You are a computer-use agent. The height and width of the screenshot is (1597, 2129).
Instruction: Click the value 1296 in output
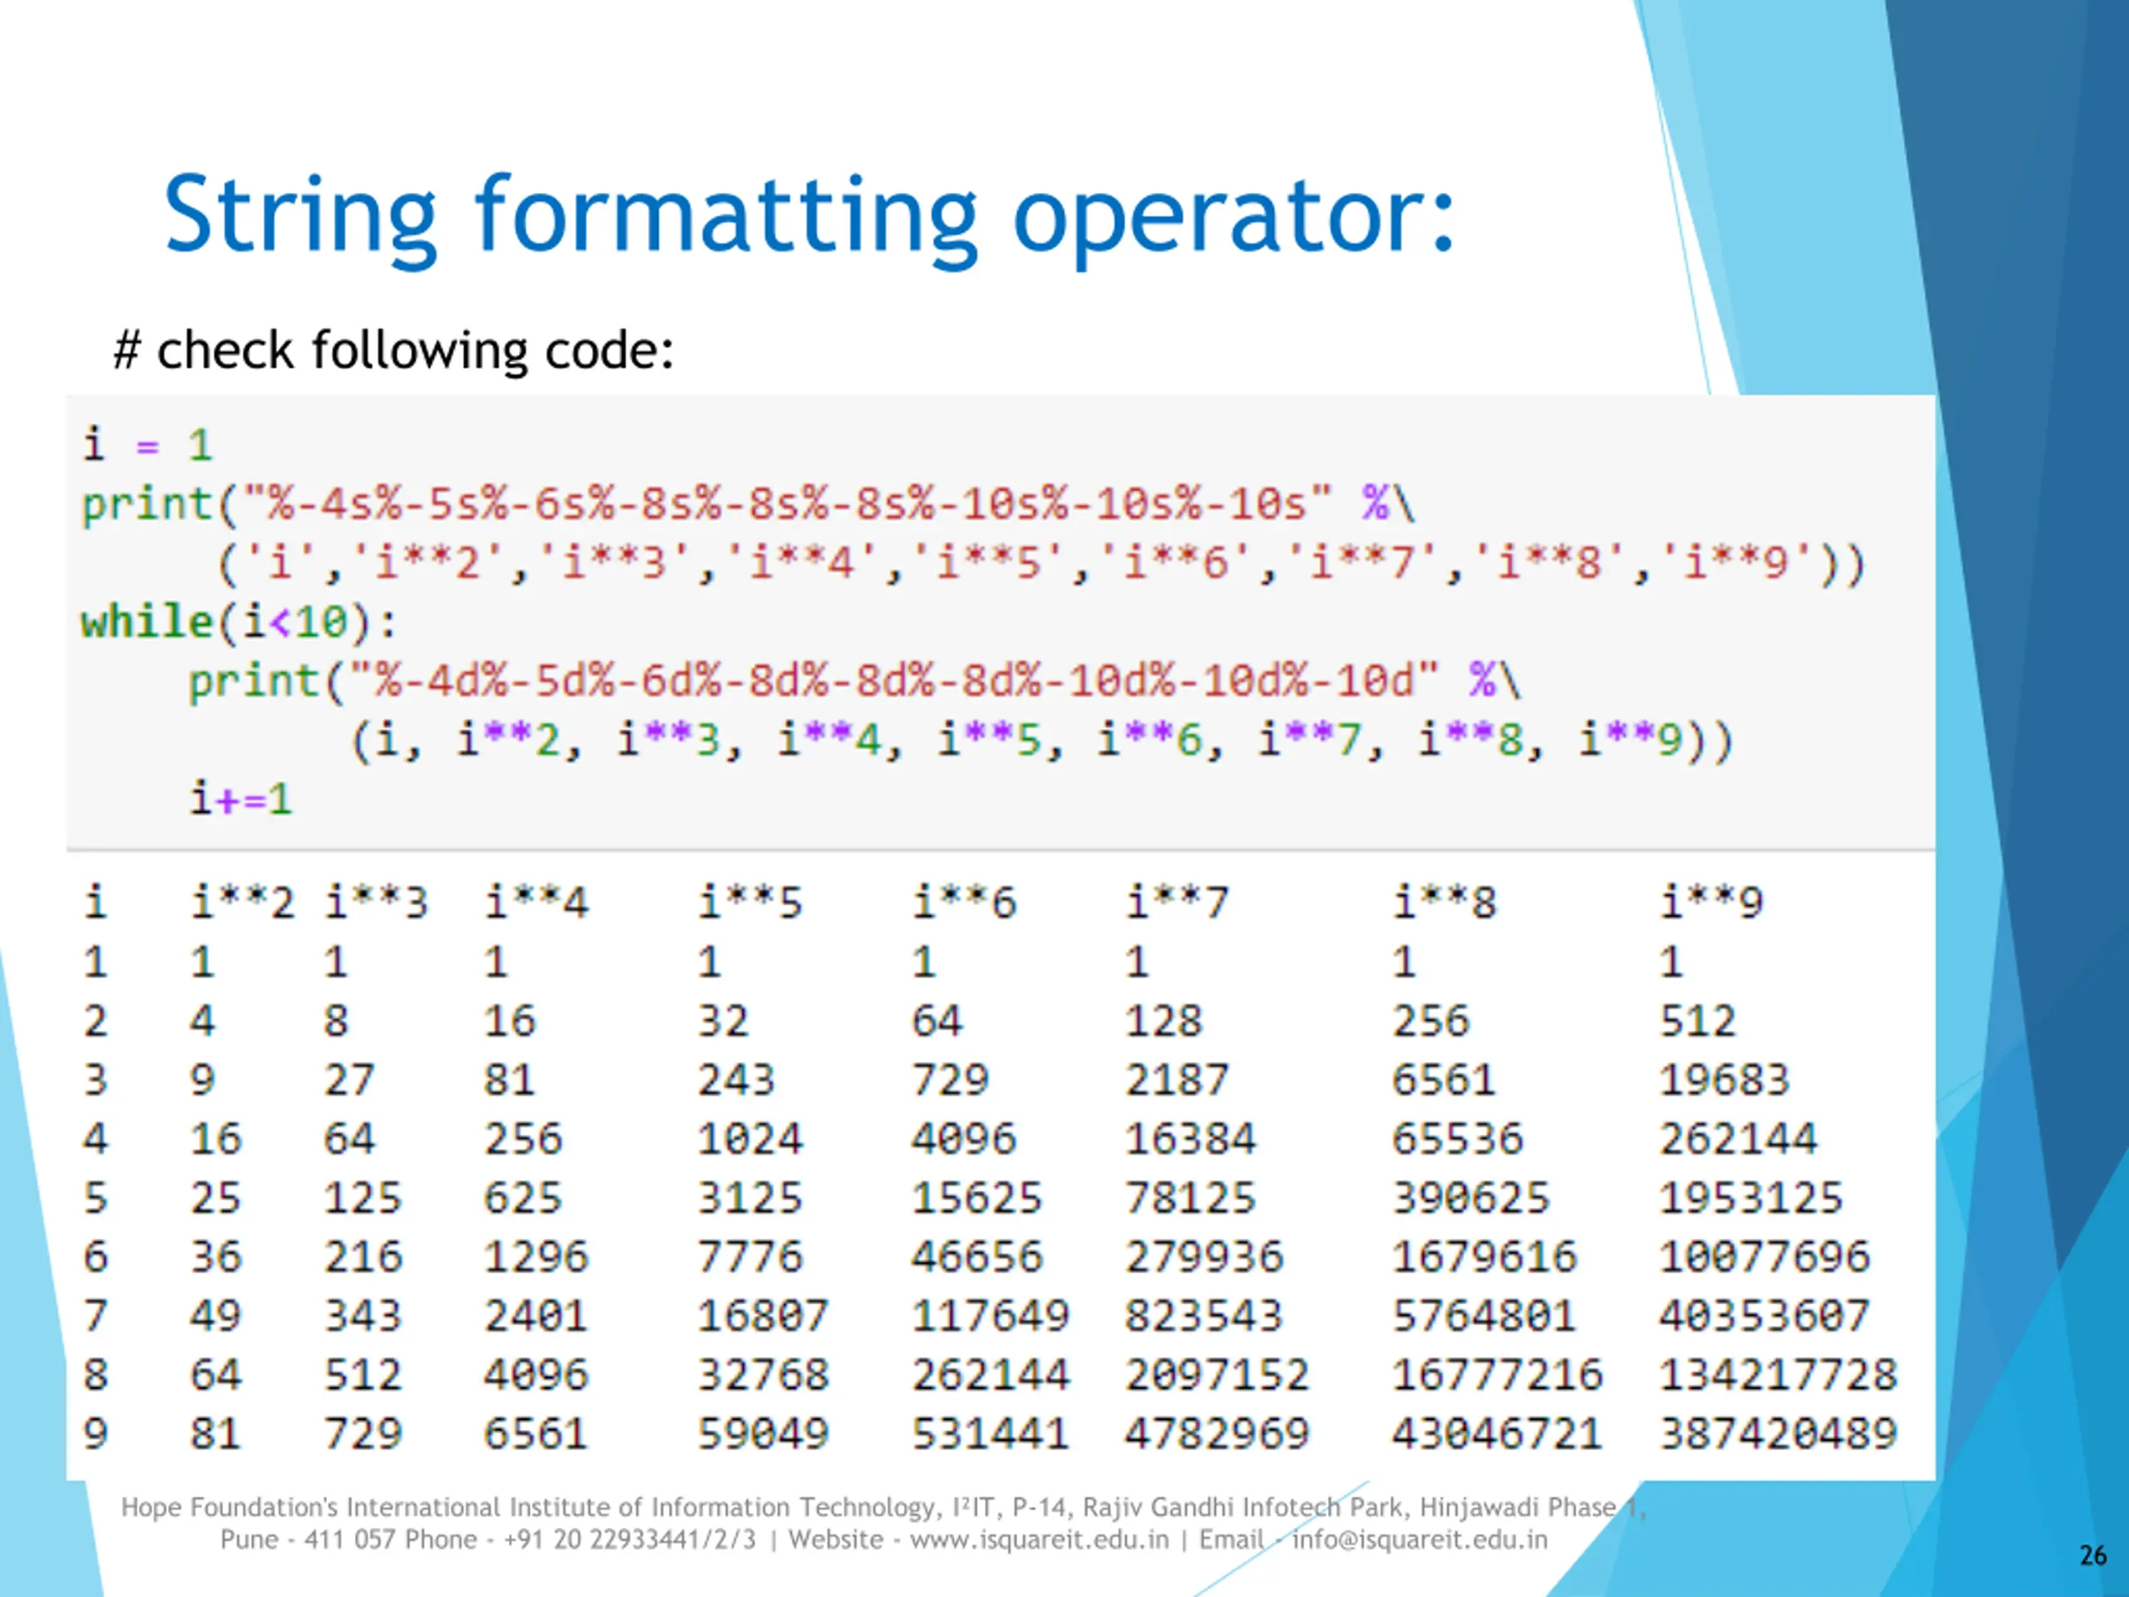pos(536,1257)
